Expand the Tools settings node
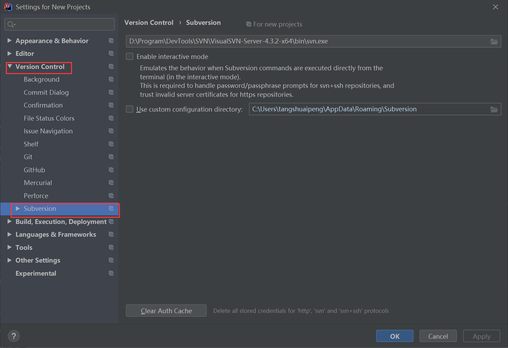Screen dimensions: 508x348 10,247
